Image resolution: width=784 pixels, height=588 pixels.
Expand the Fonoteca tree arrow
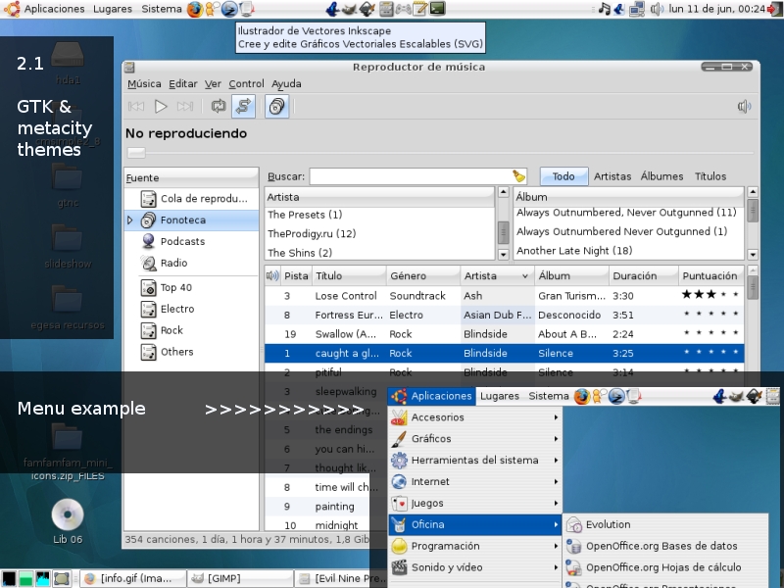pos(130,220)
